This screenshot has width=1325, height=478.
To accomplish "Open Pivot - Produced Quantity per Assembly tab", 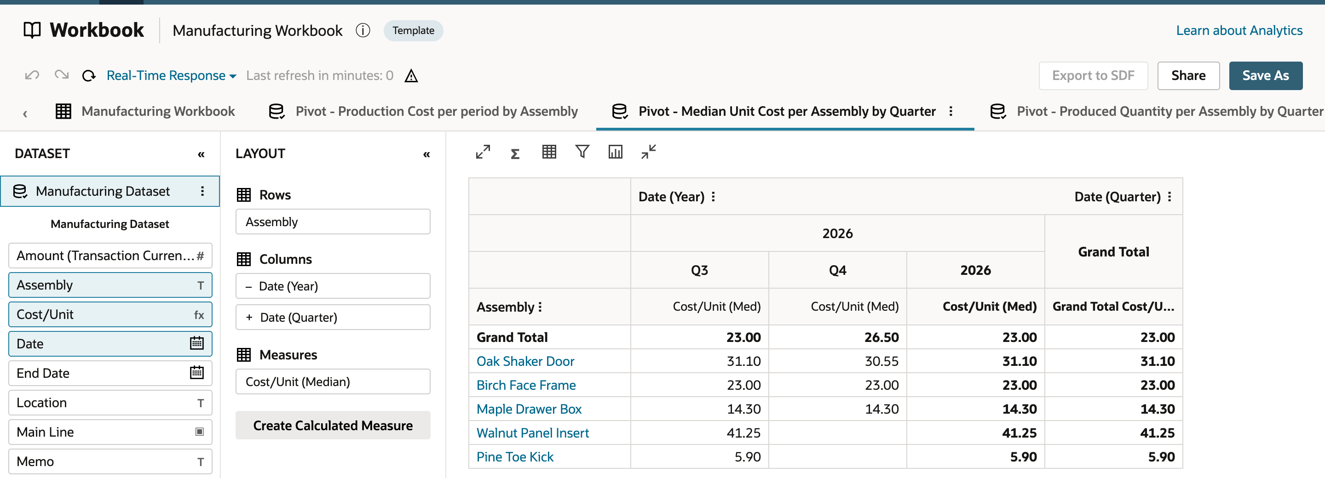I will [x=1157, y=111].
